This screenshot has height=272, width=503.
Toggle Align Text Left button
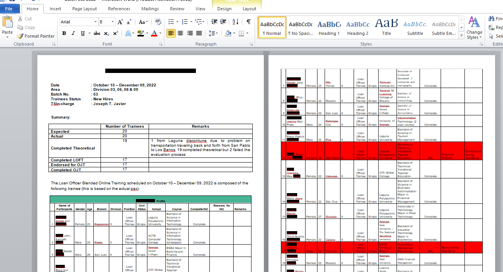171,33
